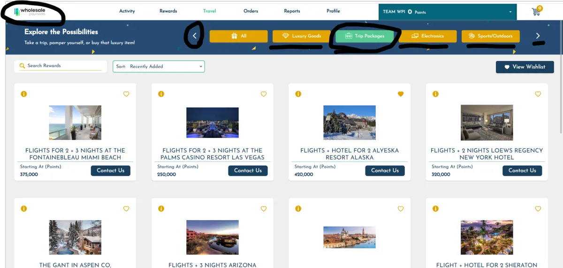Open info icon on Sheraton flight + hotel card

click(x=435, y=208)
